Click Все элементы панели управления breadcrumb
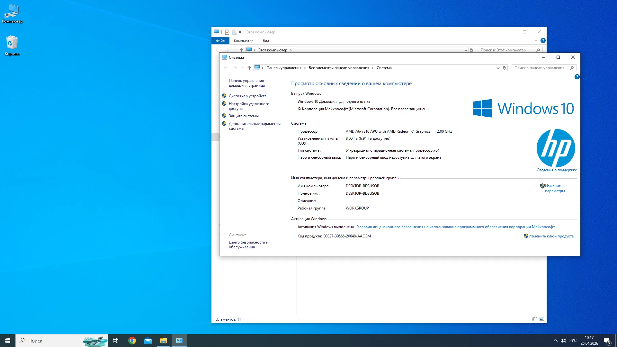The image size is (617, 347). pos(339,68)
